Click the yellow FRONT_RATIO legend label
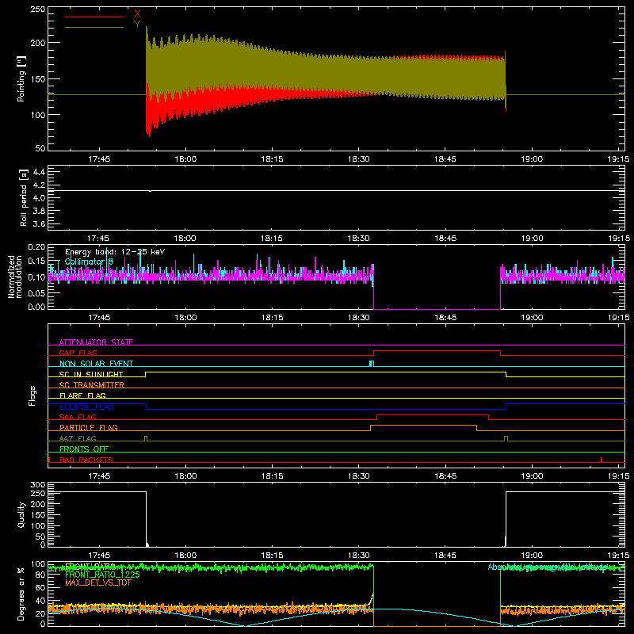This screenshot has width=634, height=634. (x=90, y=566)
